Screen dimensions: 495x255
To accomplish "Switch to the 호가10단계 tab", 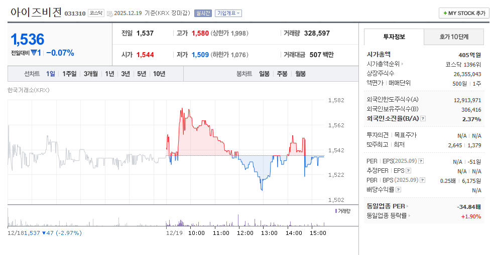I will [454, 37].
